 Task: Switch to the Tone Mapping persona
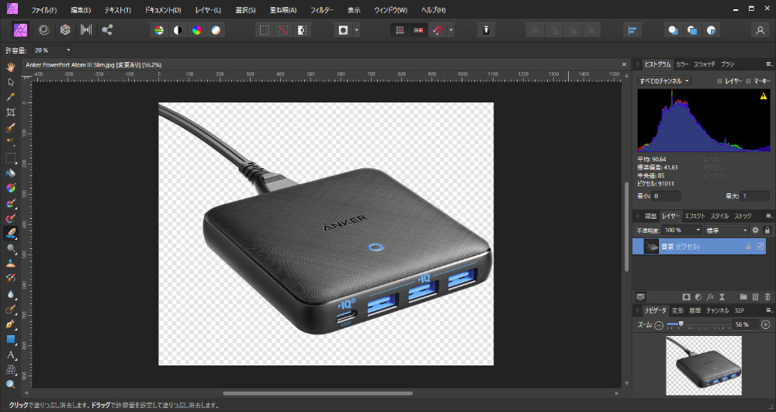[86, 30]
